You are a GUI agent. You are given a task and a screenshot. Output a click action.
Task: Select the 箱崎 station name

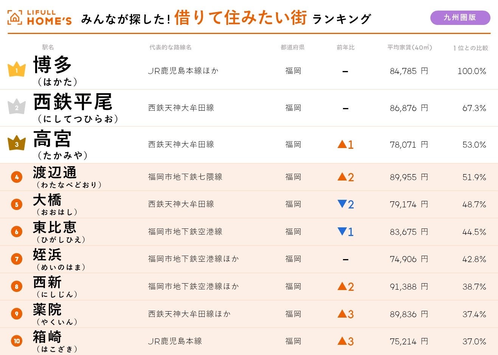click(x=47, y=336)
